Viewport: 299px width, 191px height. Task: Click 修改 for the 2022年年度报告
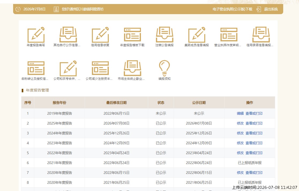coord(240,153)
